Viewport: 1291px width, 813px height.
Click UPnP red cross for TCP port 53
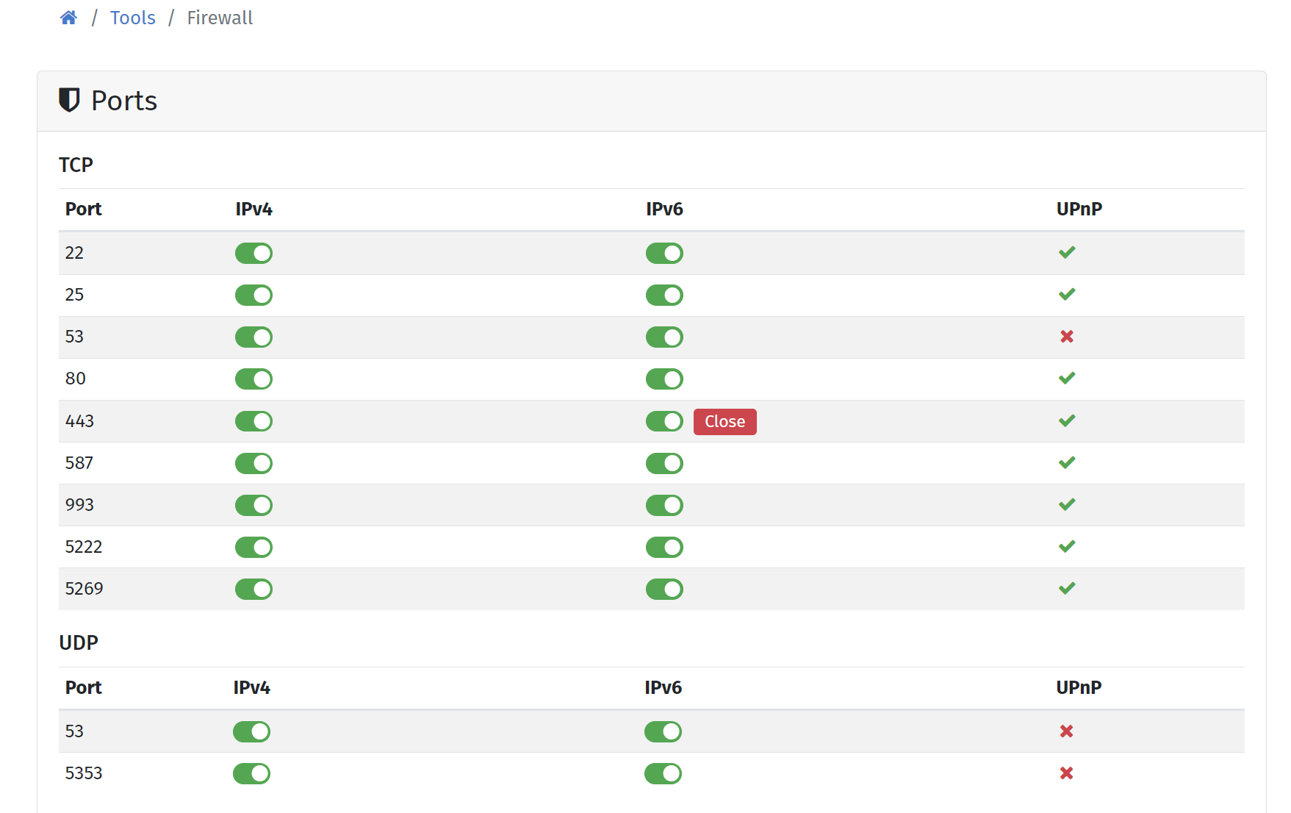pos(1067,337)
